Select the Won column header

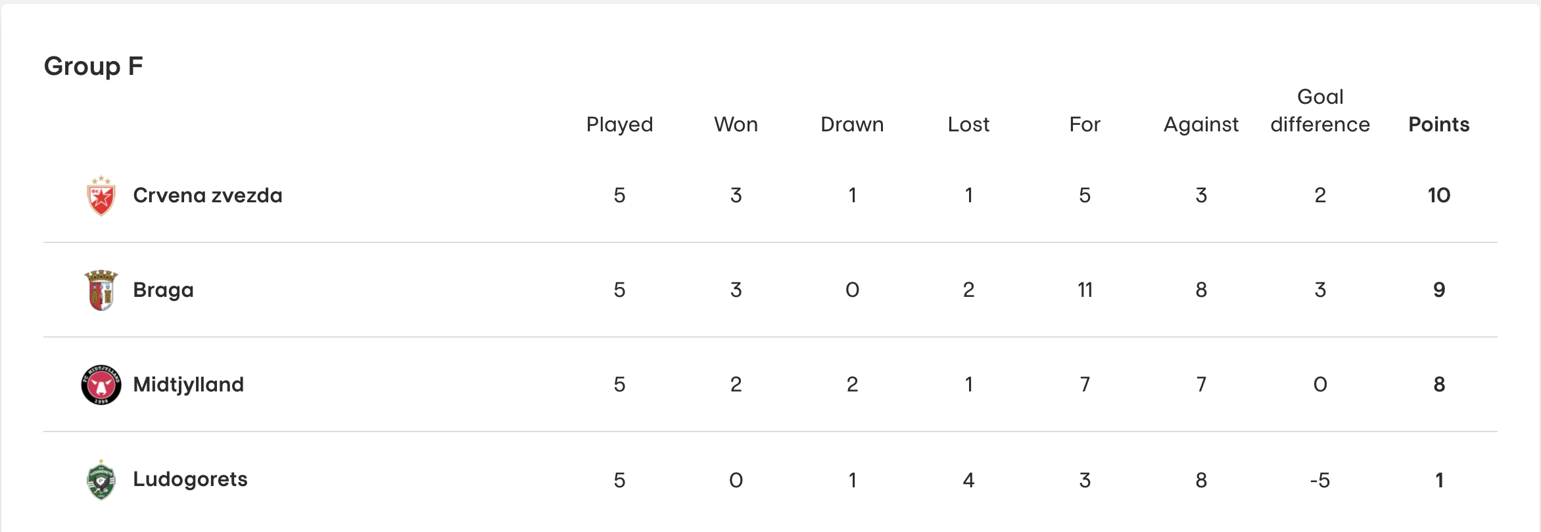point(736,124)
